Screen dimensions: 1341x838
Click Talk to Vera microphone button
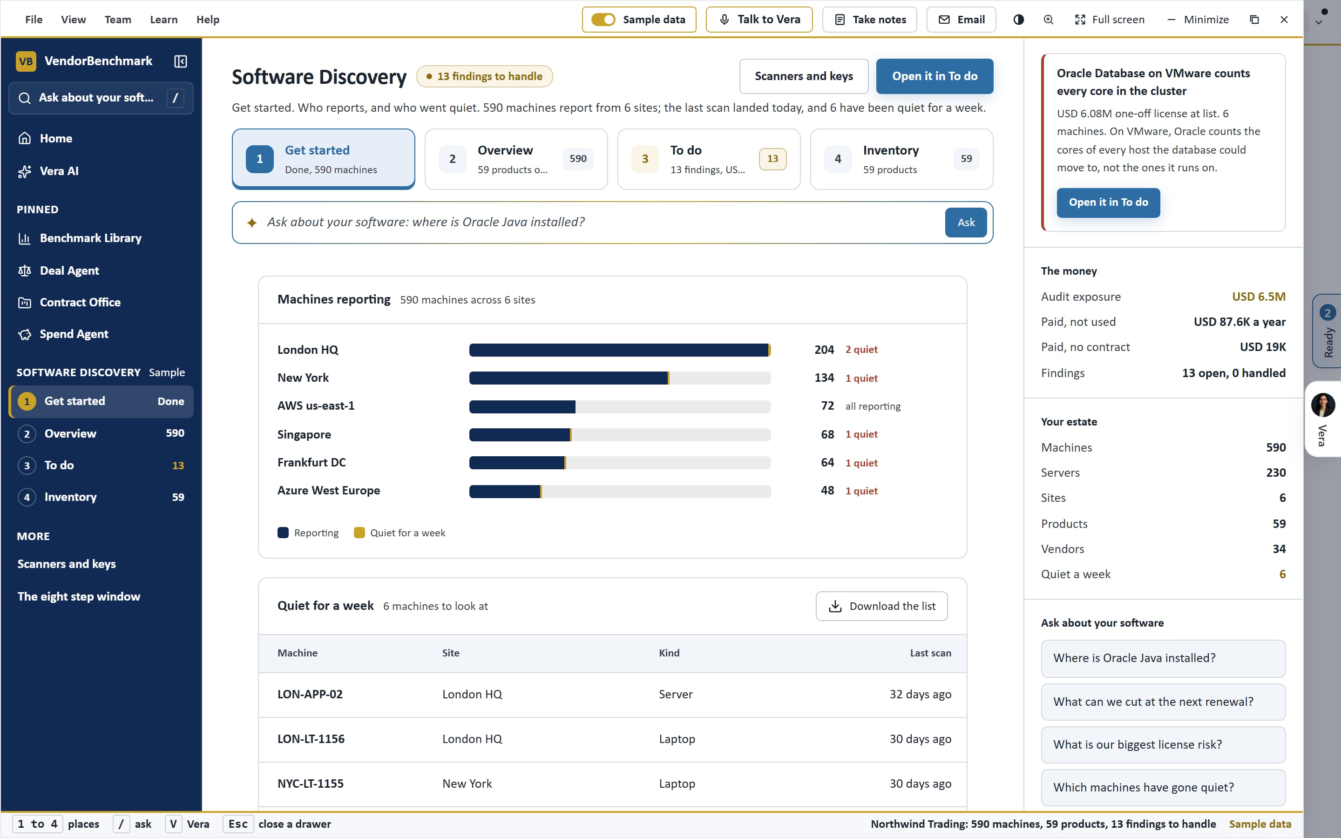[x=759, y=20]
